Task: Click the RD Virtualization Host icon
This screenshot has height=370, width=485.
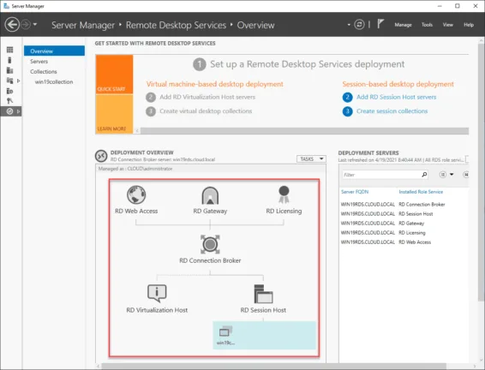Action: pyautogui.click(x=157, y=293)
